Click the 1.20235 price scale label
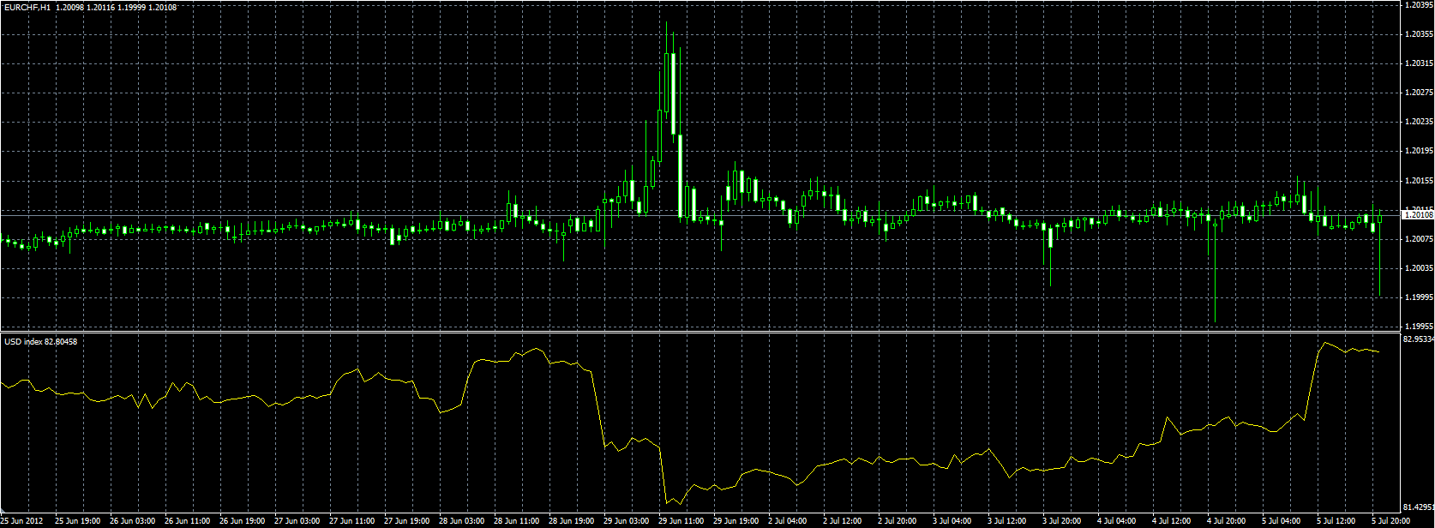Screen dimensions: 1435x528 click(x=1419, y=122)
